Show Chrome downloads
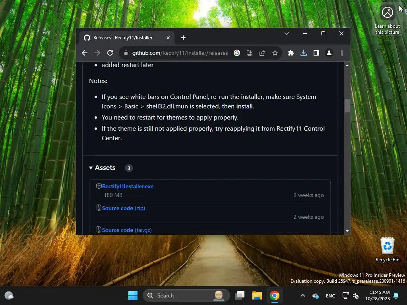 [303, 53]
